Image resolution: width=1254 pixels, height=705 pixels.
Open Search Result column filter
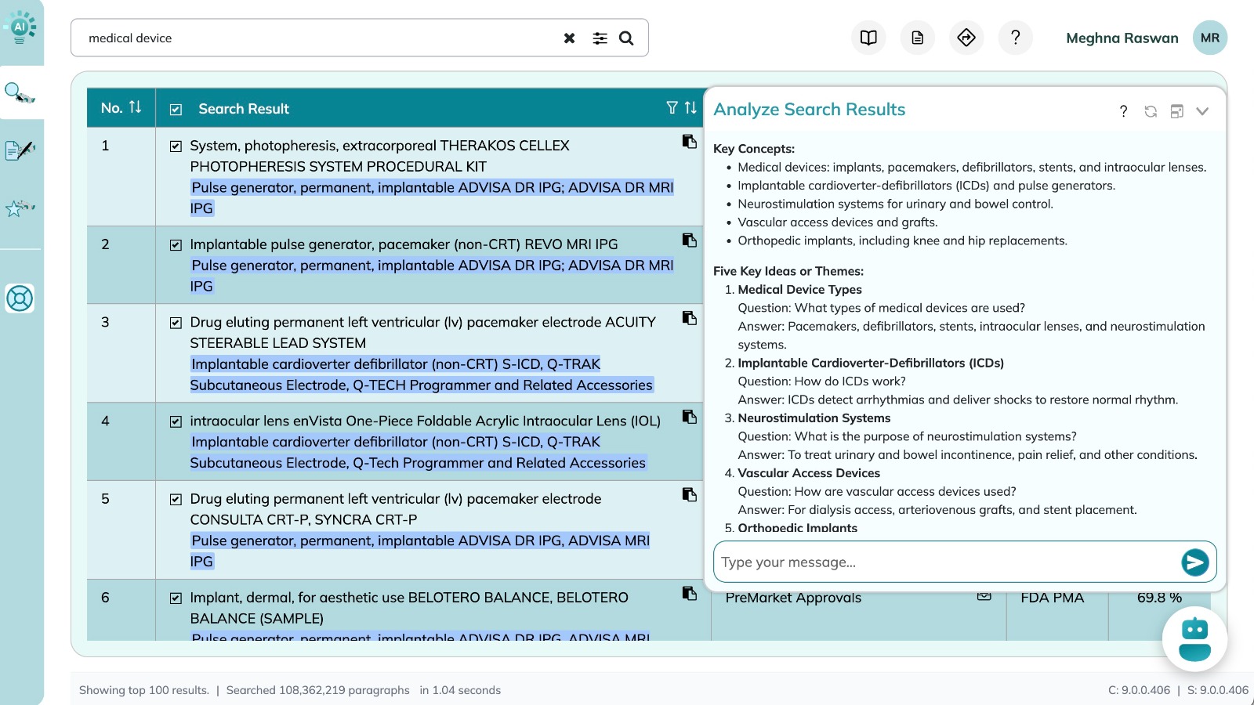tap(672, 108)
